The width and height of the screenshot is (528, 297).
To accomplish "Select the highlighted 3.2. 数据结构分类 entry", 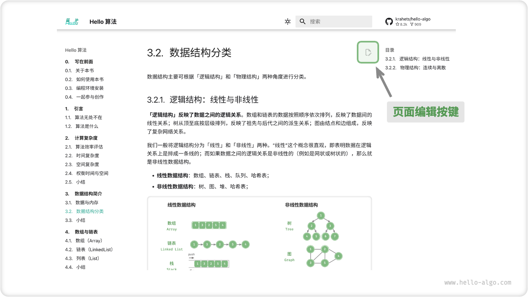I will tap(85, 211).
